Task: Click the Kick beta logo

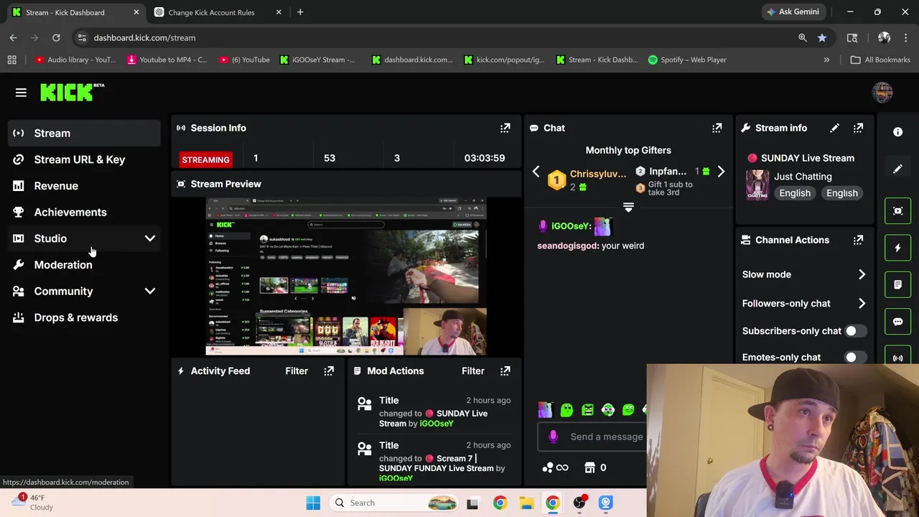Action: pos(72,92)
